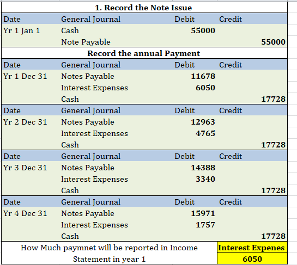Select the Notes Payable debit 15971

203,213
